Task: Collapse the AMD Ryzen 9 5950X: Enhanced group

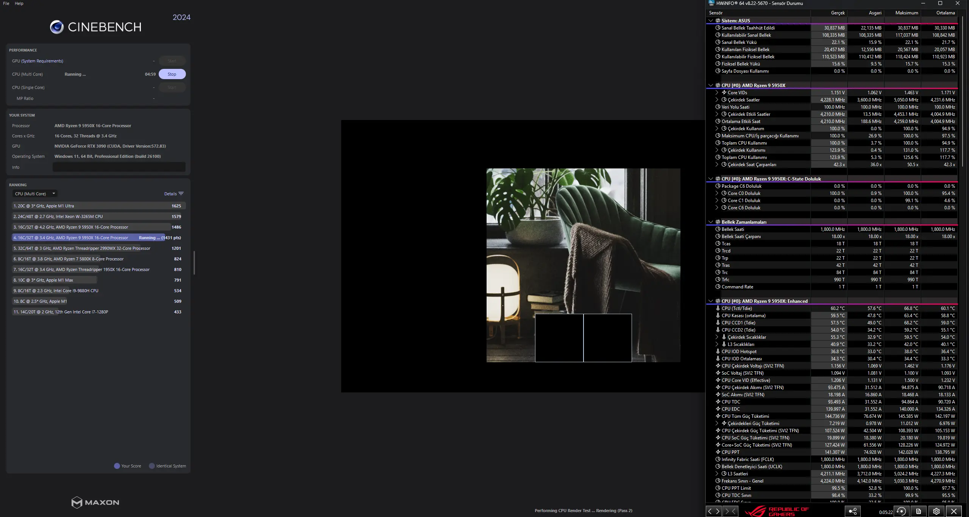Action: tap(711, 301)
